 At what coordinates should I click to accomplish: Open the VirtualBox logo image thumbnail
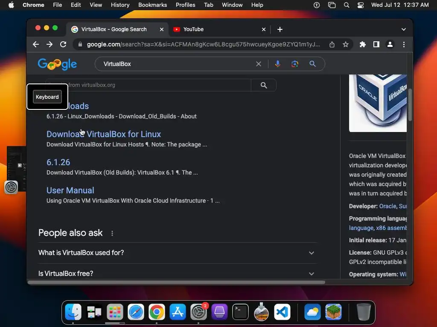378,103
